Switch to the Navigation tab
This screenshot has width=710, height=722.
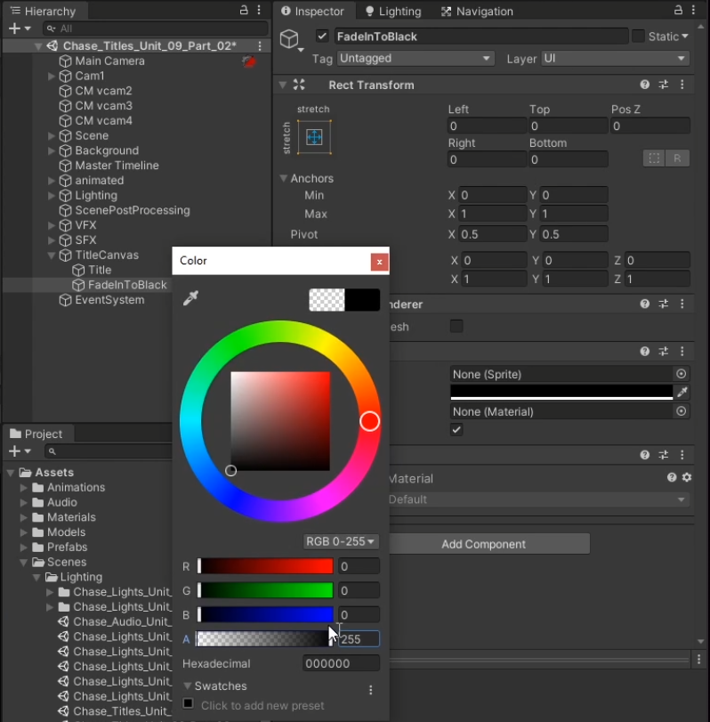(476, 12)
